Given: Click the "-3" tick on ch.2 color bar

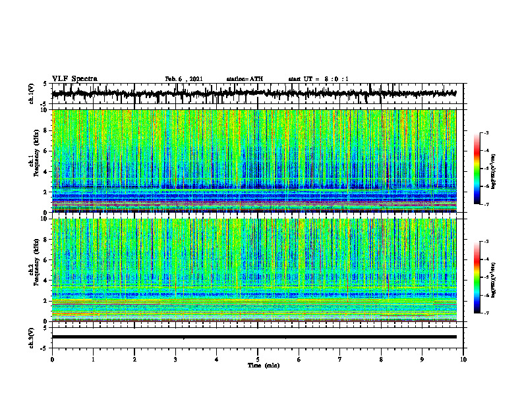Looking at the screenshot, I should 486,242.
